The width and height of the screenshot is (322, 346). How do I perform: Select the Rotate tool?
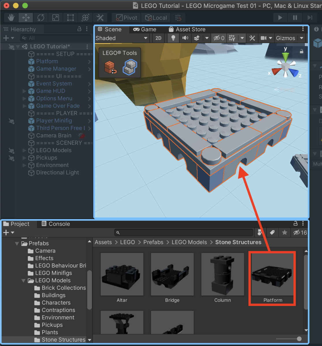pyautogui.click(x=41, y=18)
